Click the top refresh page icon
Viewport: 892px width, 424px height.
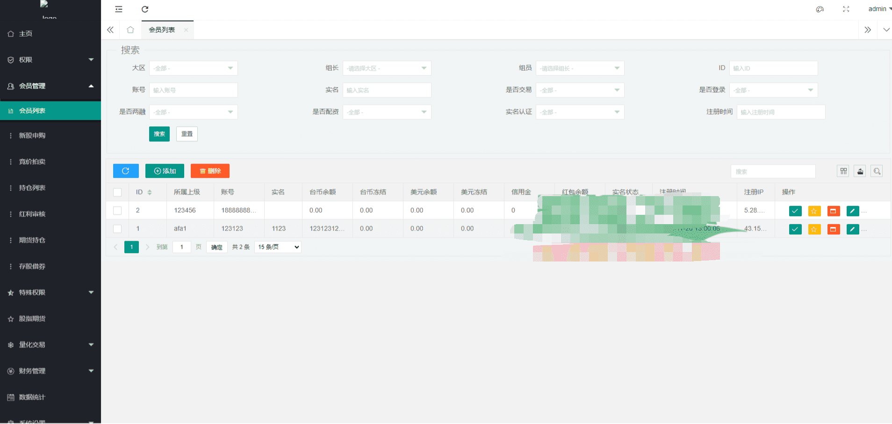tap(145, 9)
